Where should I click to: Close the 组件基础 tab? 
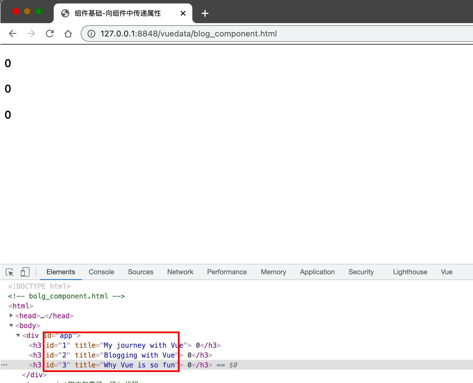tap(183, 13)
